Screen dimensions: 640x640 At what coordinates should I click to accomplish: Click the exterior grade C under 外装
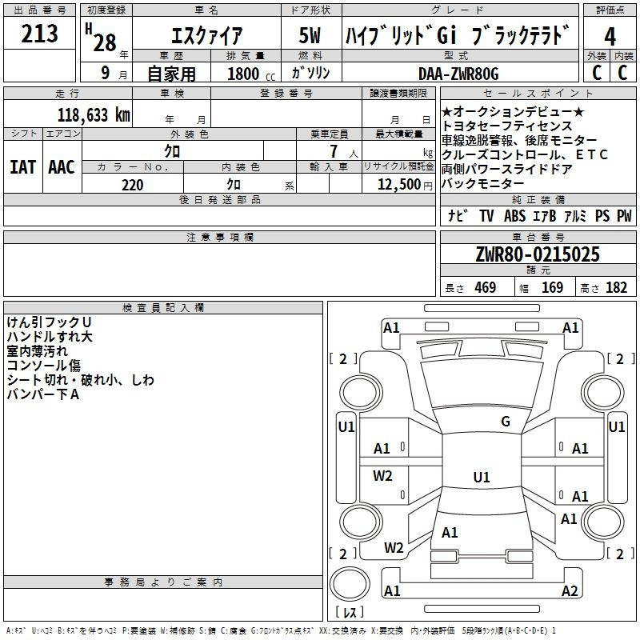pos(597,73)
